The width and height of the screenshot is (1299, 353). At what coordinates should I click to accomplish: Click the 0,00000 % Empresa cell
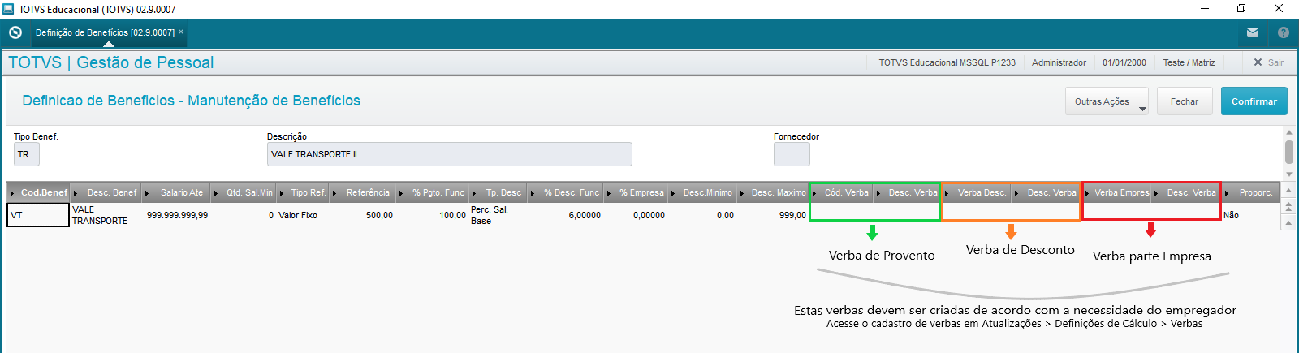click(637, 215)
